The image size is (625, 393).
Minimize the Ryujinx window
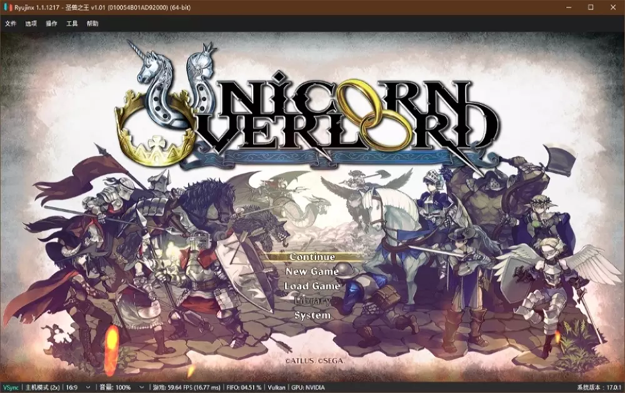point(569,7)
